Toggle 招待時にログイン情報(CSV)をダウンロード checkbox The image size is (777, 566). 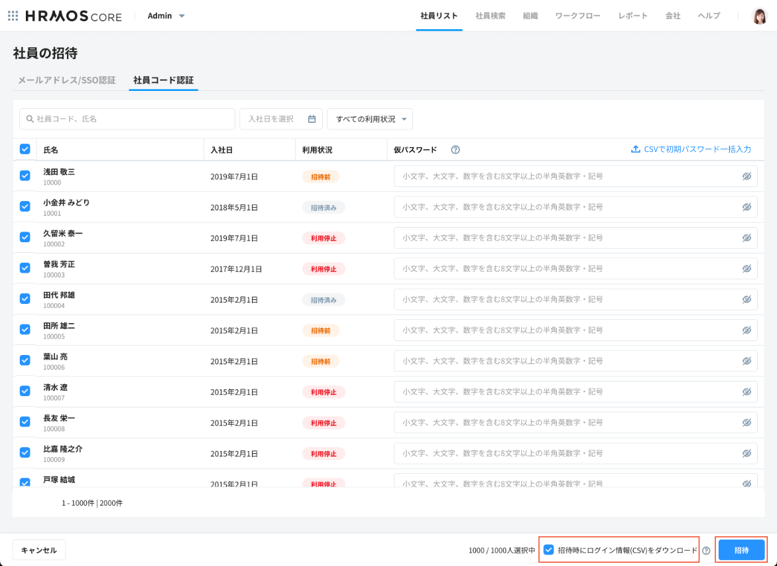(x=549, y=550)
